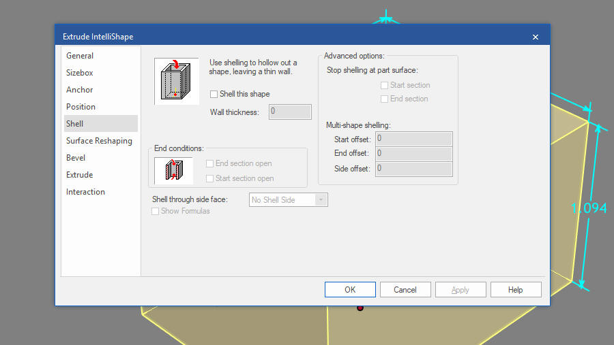Click the 1.094 dimension value on model
This screenshot has width=614, height=345.
[589, 208]
